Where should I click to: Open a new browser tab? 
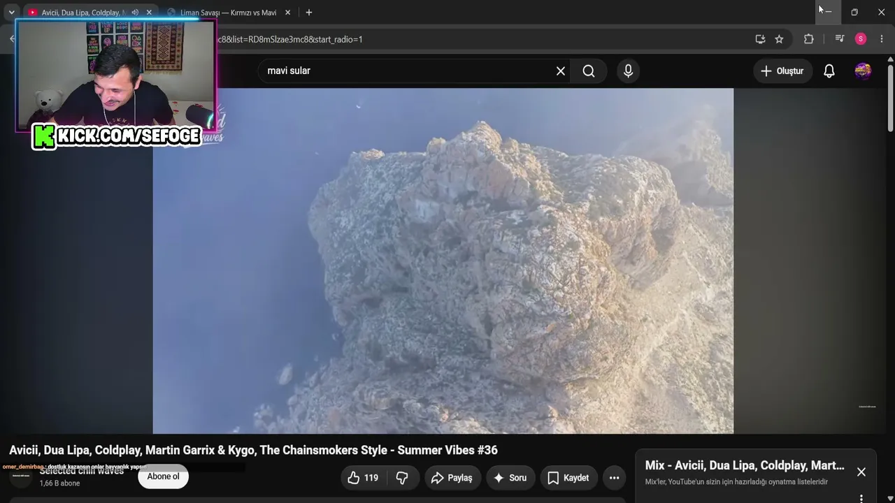click(309, 13)
